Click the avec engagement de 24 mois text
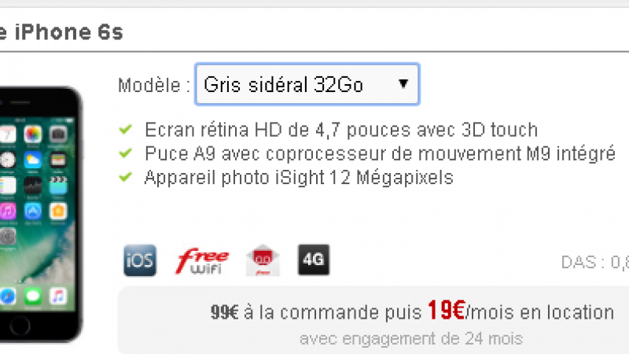Screen dimensions: 629x354 point(411,339)
